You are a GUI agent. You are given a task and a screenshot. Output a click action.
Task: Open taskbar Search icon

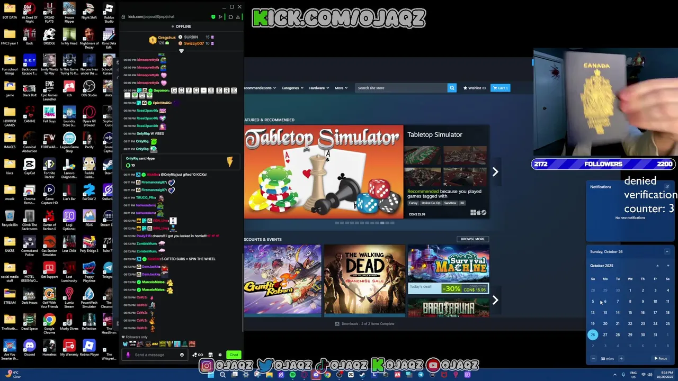coord(222,375)
